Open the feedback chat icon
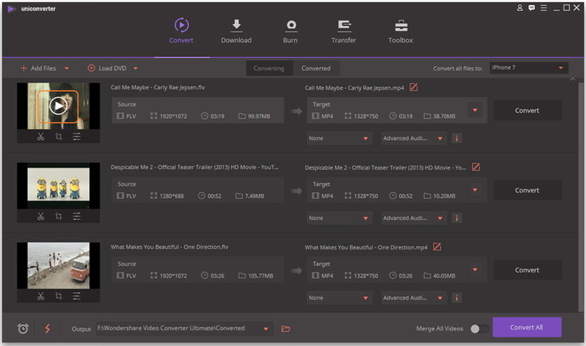The width and height of the screenshot is (586, 346). click(532, 8)
